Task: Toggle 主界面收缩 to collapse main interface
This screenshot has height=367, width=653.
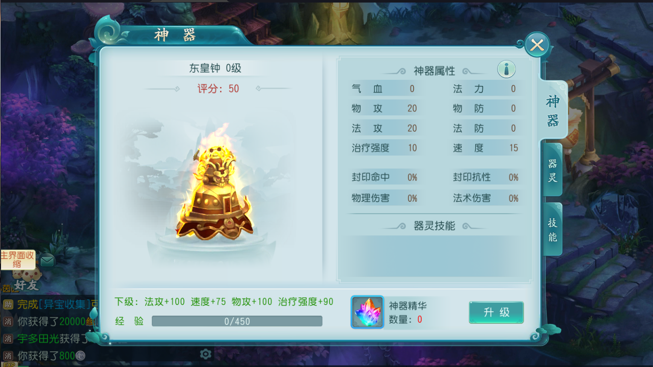Action: click(17, 259)
